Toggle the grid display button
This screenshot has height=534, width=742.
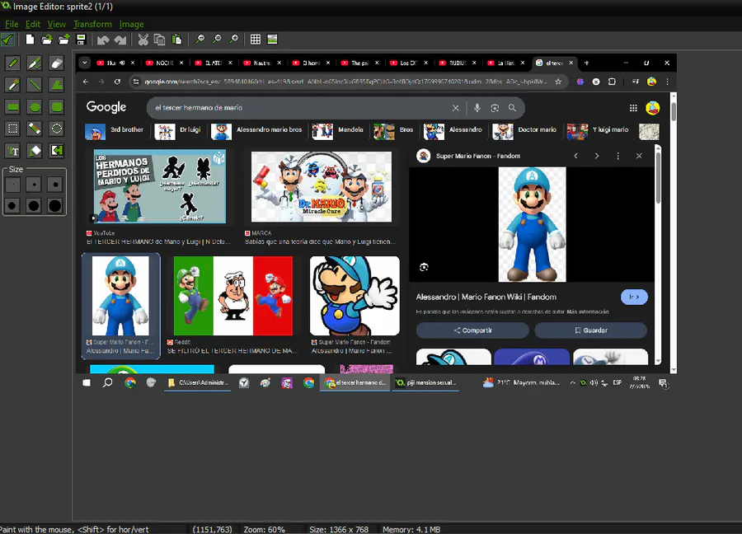coord(256,40)
